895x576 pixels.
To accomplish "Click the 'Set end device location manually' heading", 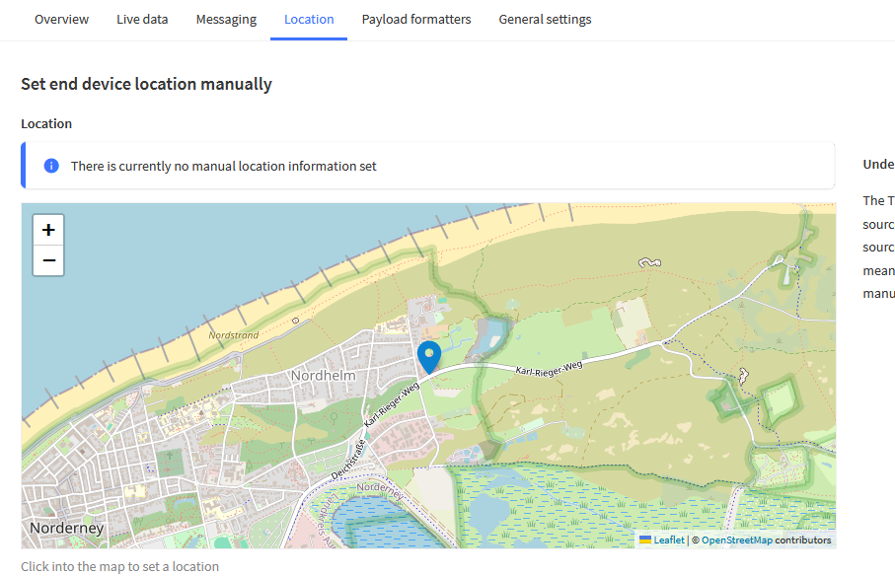I will click(x=147, y=85).
